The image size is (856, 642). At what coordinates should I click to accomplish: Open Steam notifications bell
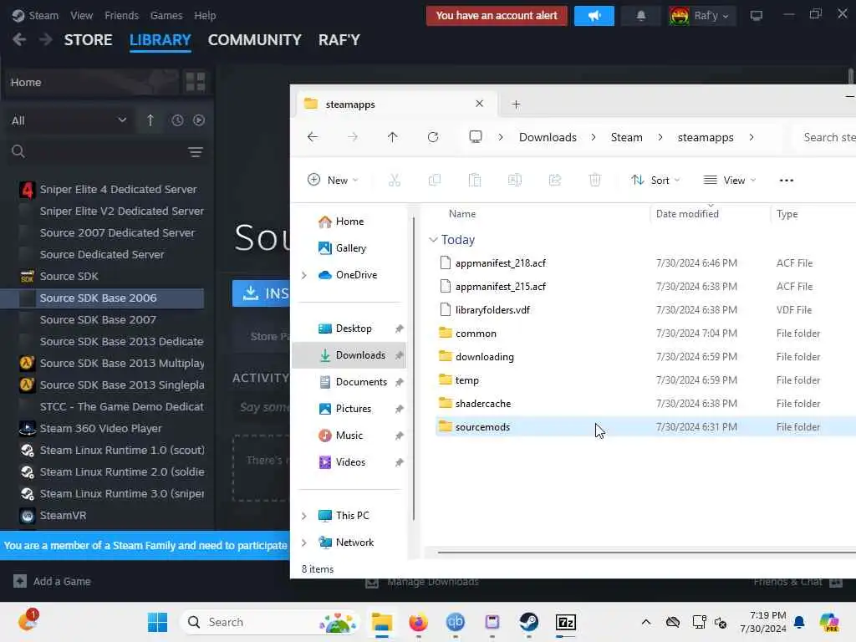click(641, 16)
